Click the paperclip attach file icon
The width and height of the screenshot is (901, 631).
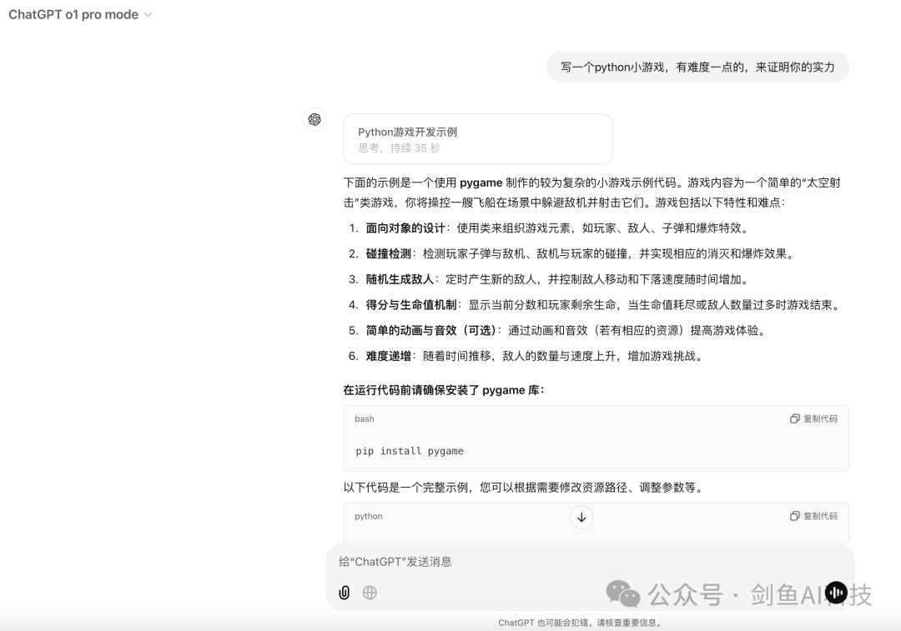(345, 593)
